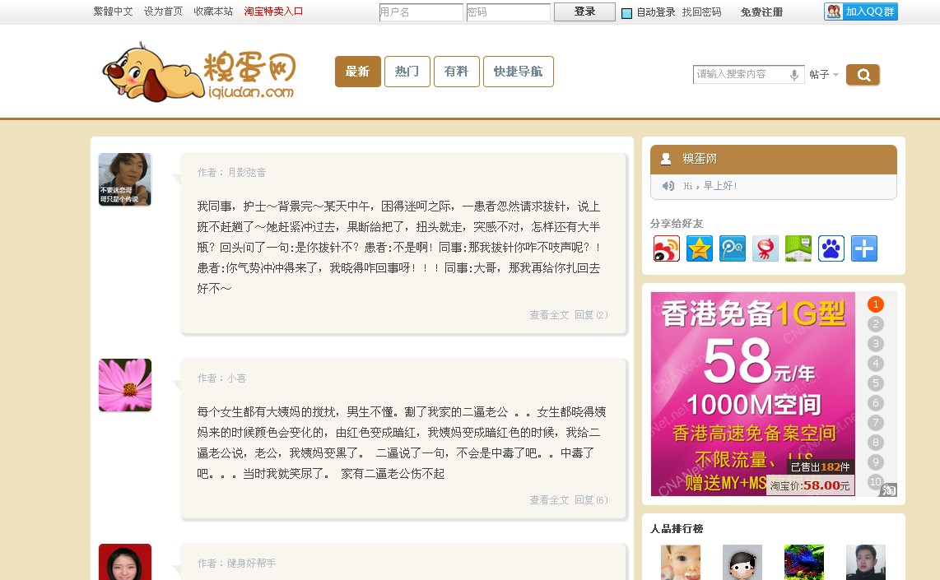Switch to the 有料 tab

point(456,72)
